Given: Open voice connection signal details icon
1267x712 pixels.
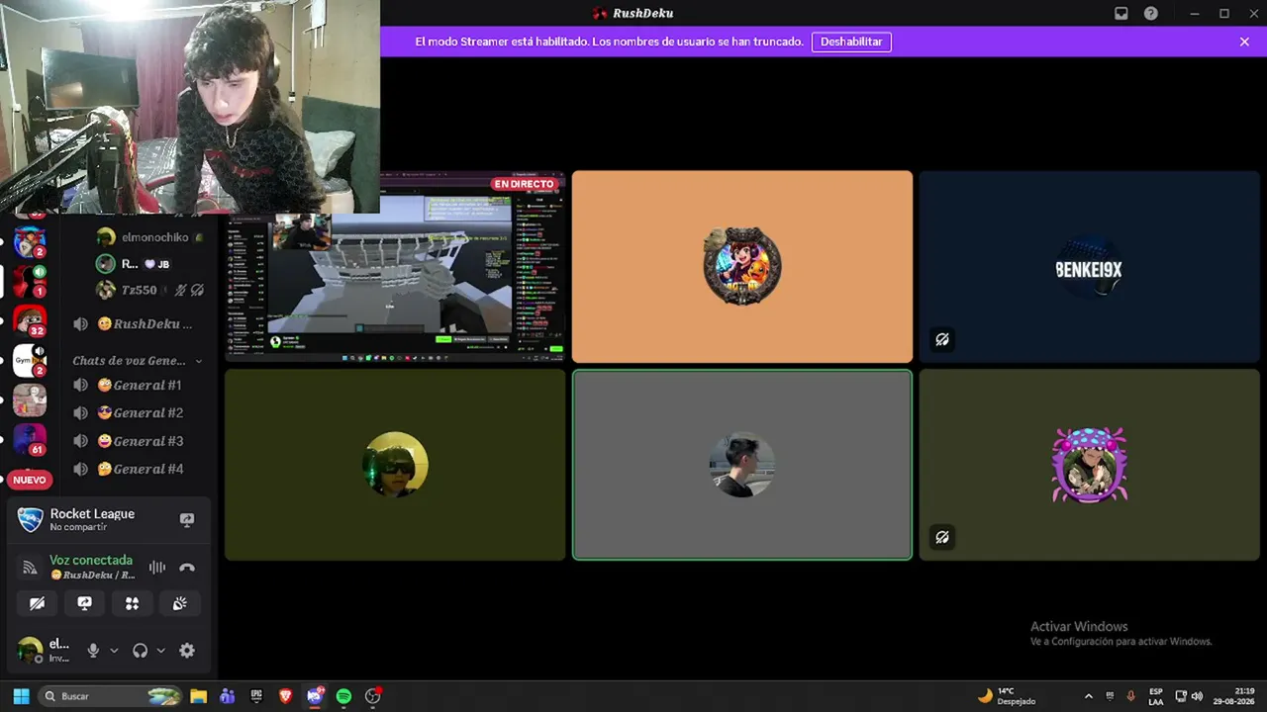Looking at the screenshot, I should pos(30,568).
